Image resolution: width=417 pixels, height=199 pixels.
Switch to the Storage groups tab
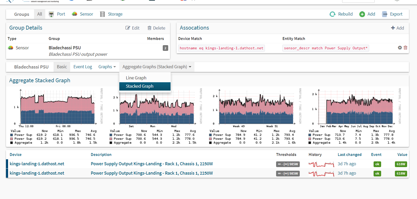pos(111,14)
